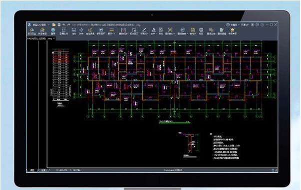Click the white notes text block bottom-right
The image size is (301, 190).
click(x=225, y=146)
